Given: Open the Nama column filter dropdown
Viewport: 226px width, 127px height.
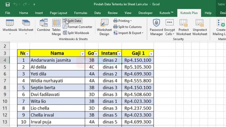Looking at the screenshot, I should click(82, 54).
